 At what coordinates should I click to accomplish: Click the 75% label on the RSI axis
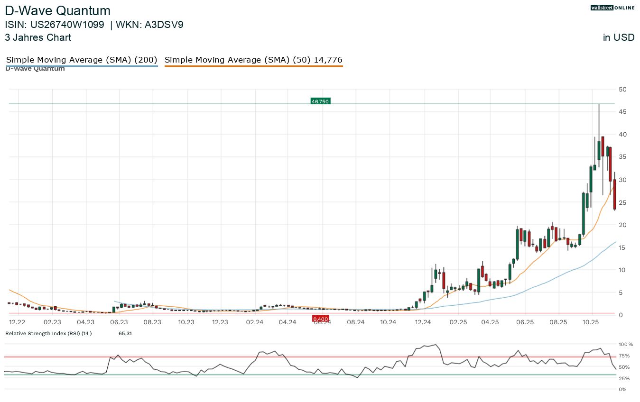tap(624, 356)
